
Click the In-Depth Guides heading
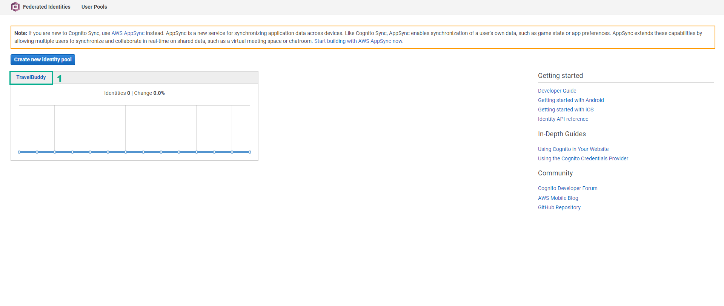[x=562, y=134]
